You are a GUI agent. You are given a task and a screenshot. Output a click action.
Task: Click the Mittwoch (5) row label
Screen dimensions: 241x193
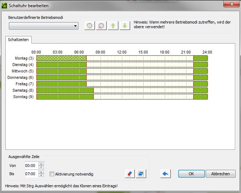point(22,71)
